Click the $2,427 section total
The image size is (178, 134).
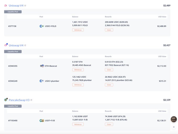coord(167,45)
